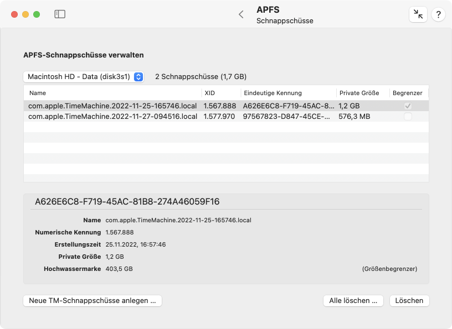Click the 576,3 MB size cell

(355, 117)
